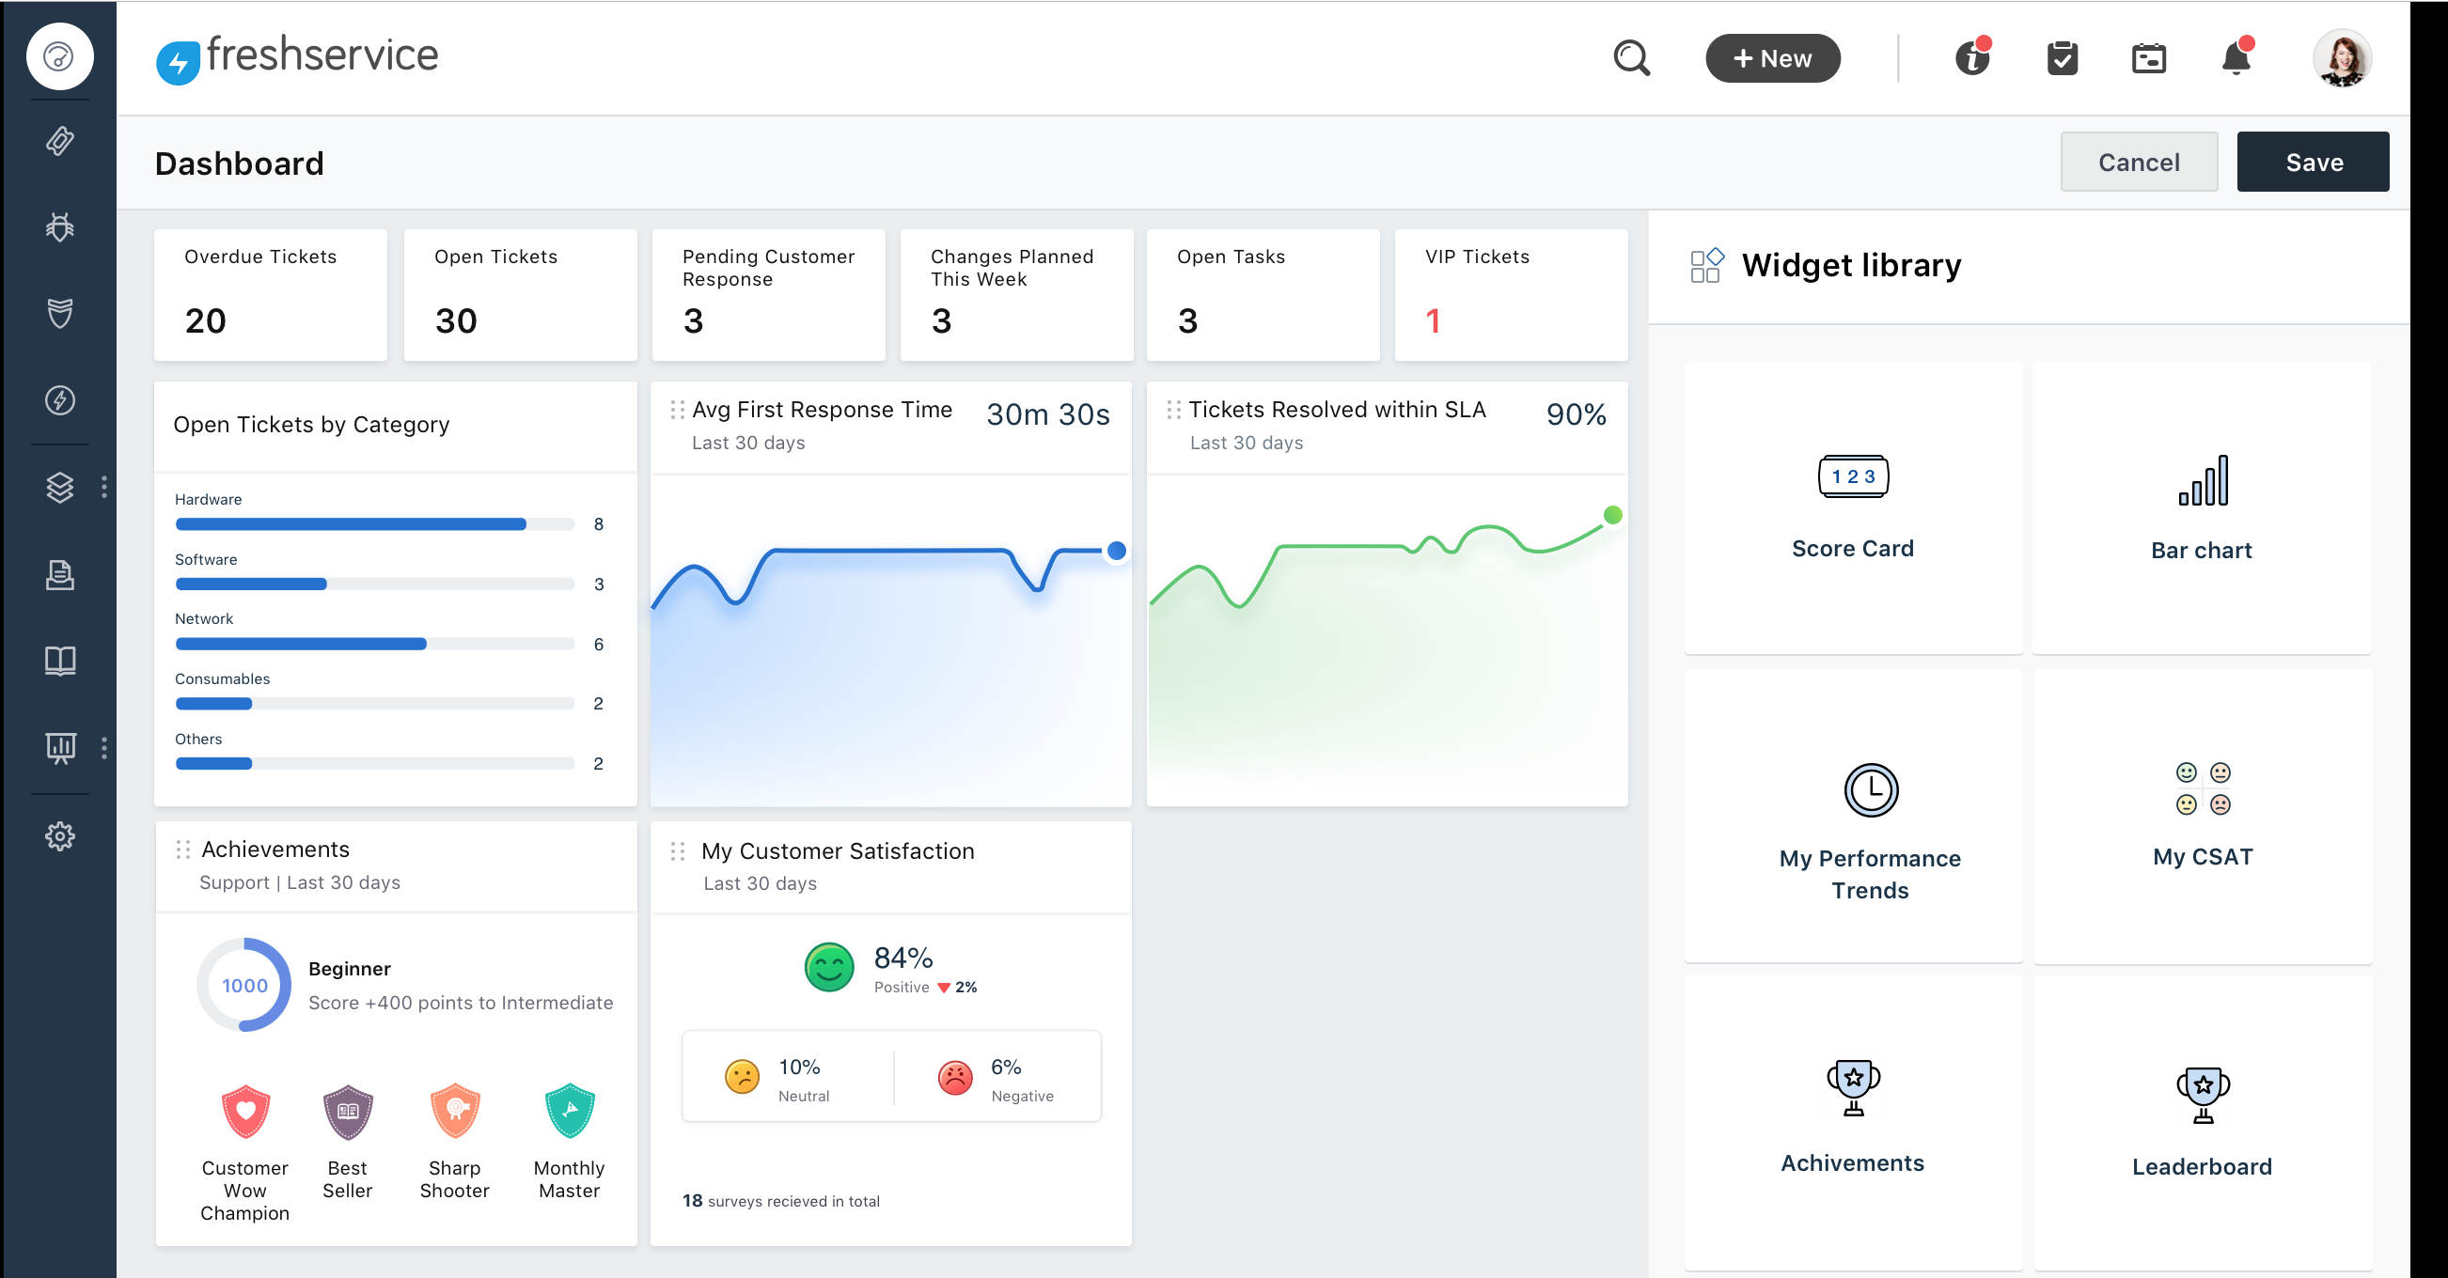
Task: Open Admin settings gear in sidebar
Action: tap(60, 836)
